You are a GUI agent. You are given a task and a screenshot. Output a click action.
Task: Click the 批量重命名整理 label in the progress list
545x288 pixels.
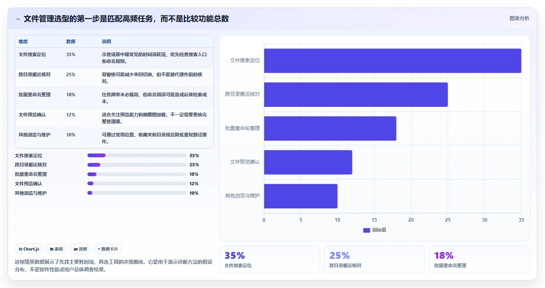(x=31, y=174)
